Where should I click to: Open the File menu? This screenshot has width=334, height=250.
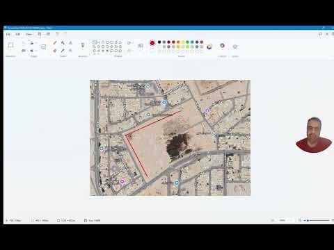coord(8,34)
